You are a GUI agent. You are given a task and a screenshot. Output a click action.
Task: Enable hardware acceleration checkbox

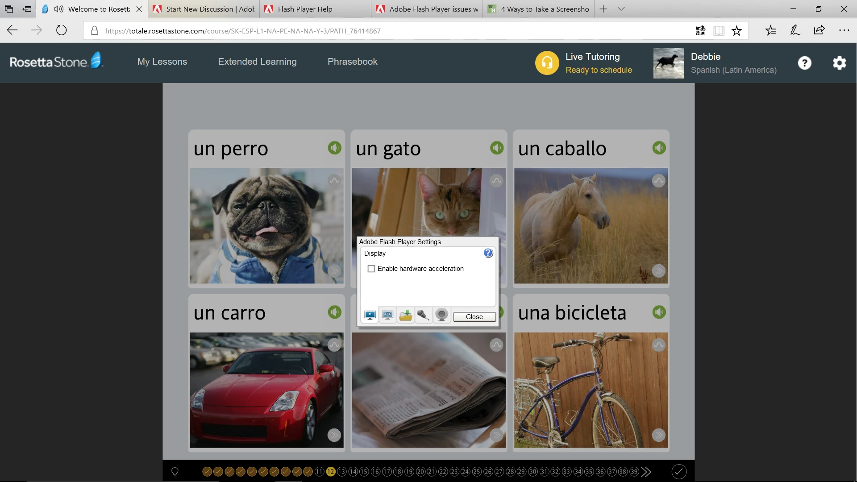pyautogui.click(x=371, y=269)
